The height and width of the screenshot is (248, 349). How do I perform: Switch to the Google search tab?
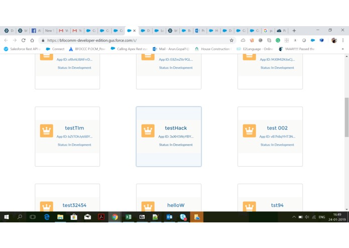click(268, 31)
